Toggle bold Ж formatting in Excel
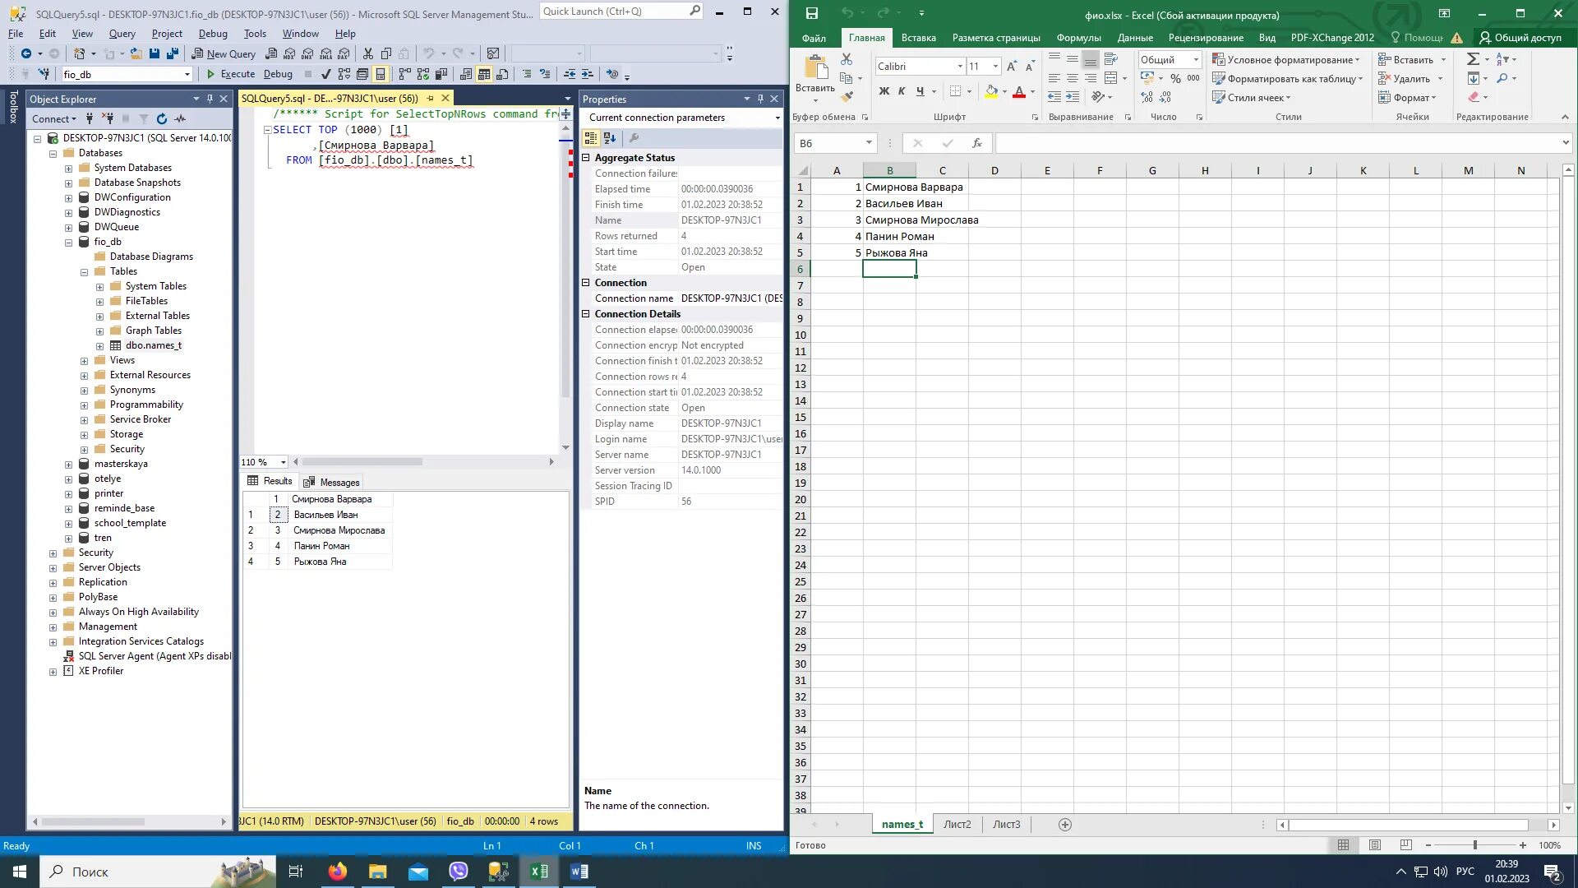The width and height of the screenshot is (1578, 888). [884, 91]
